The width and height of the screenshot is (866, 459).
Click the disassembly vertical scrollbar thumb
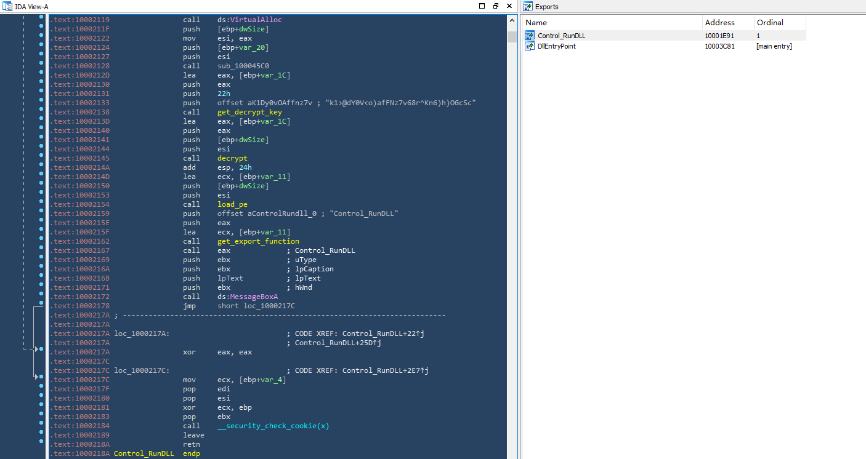pyautogui.click(x=512, y=37)
